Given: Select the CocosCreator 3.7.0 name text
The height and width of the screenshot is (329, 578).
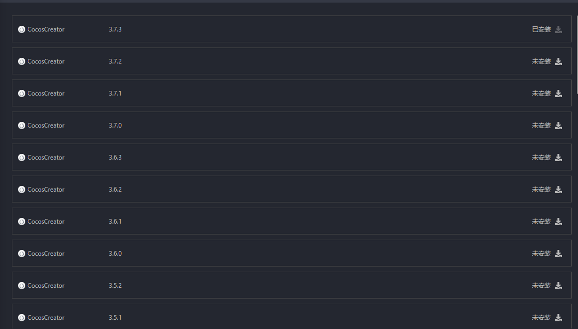Looking at the screenshot, I should (x=46, y=126).
